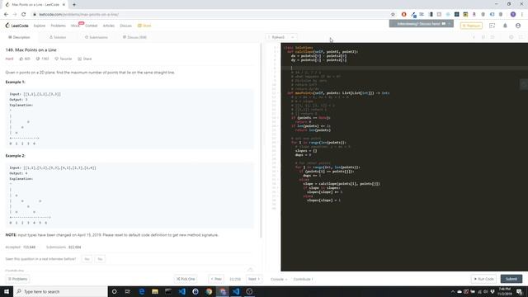Open File Explorer from taskbar
Image resolution: width=528 pixels, height=297 pixels.
tap(155, 291)
